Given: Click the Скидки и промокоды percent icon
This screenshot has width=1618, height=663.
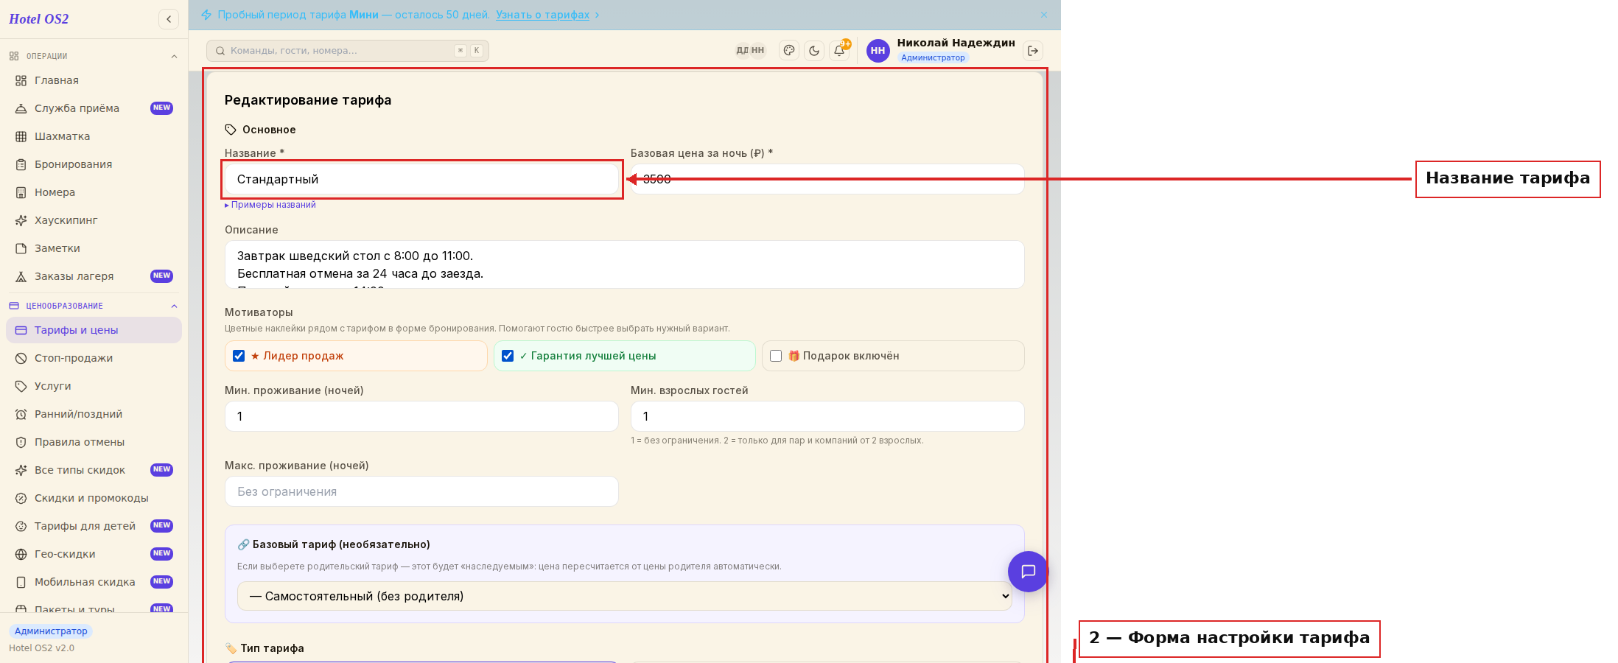Looking at the screenshot, I should pos(21,498).
